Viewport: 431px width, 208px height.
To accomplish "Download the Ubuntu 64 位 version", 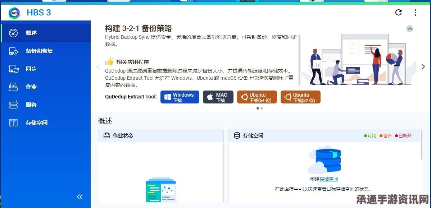I will click(257, 97).
